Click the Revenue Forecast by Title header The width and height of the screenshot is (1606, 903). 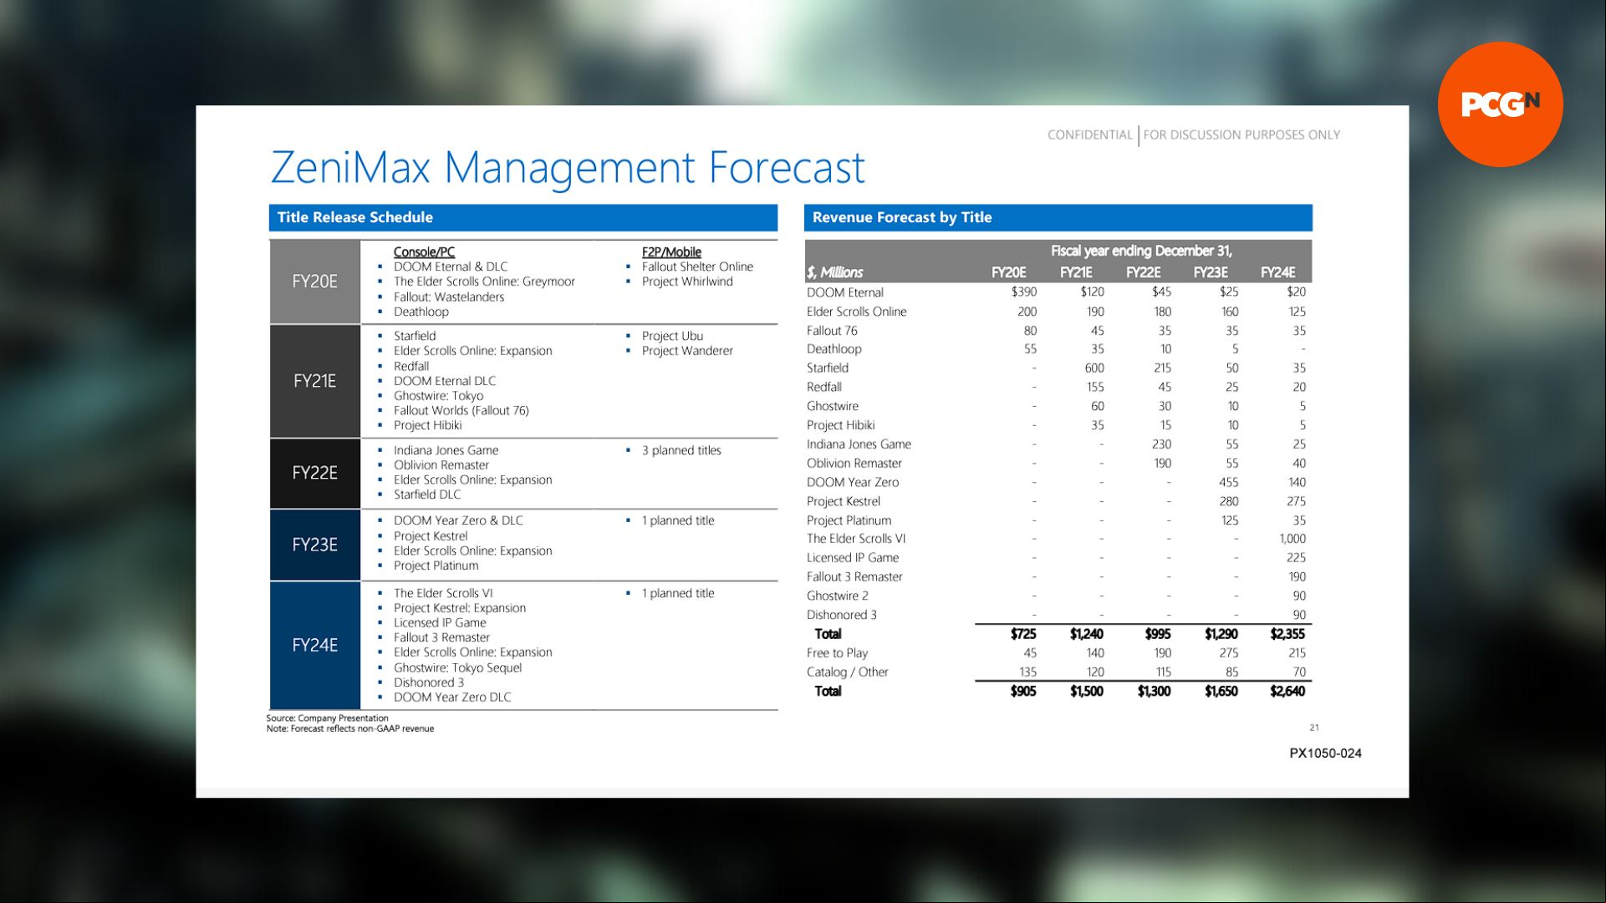click(1058, 217)
